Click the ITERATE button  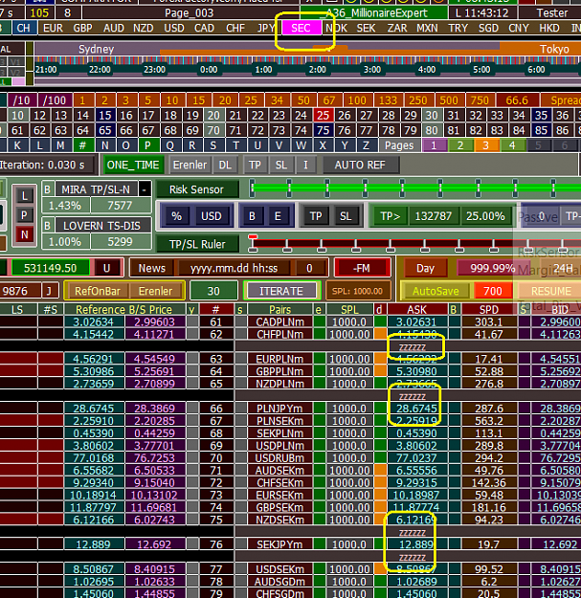point(281,291)
